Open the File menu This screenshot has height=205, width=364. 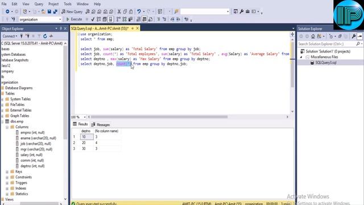pyautogui.click(x=4, y=4)
